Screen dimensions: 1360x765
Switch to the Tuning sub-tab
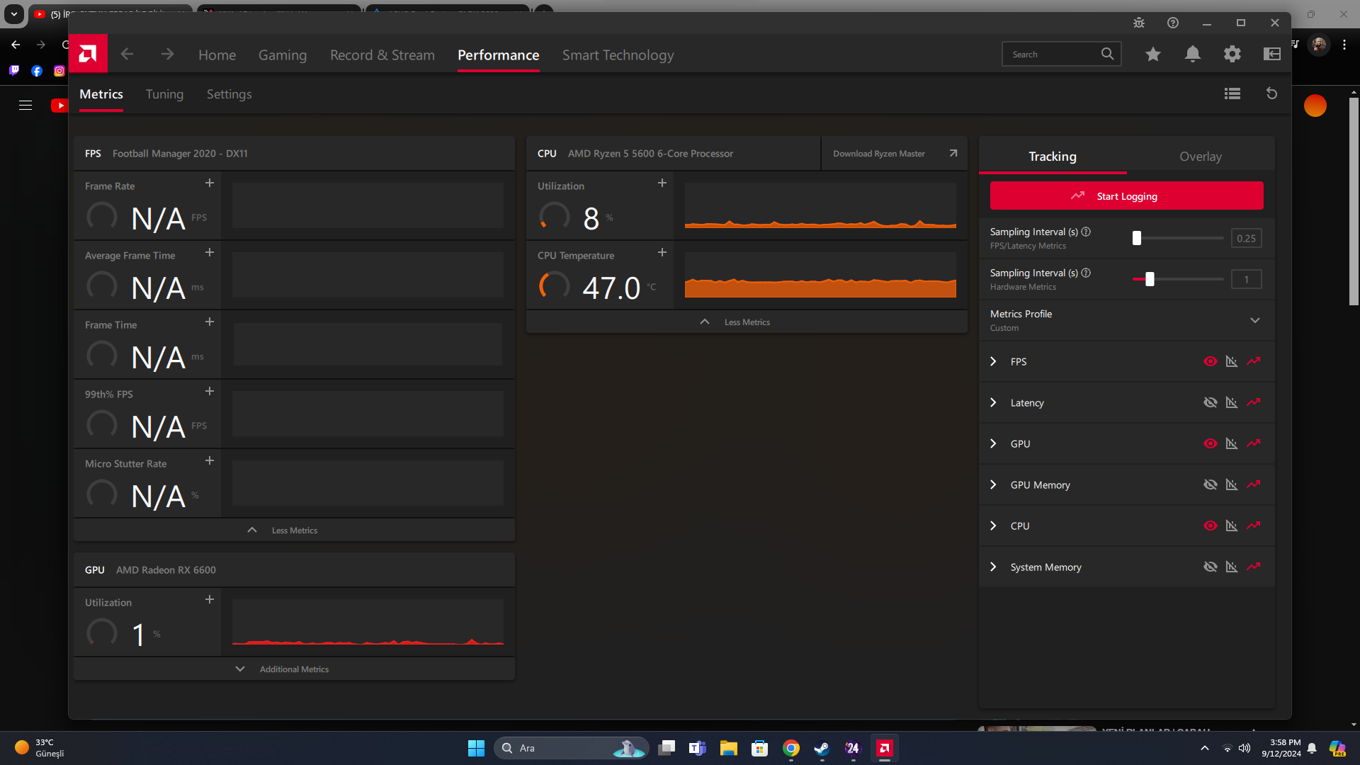(x=164, y=94)
